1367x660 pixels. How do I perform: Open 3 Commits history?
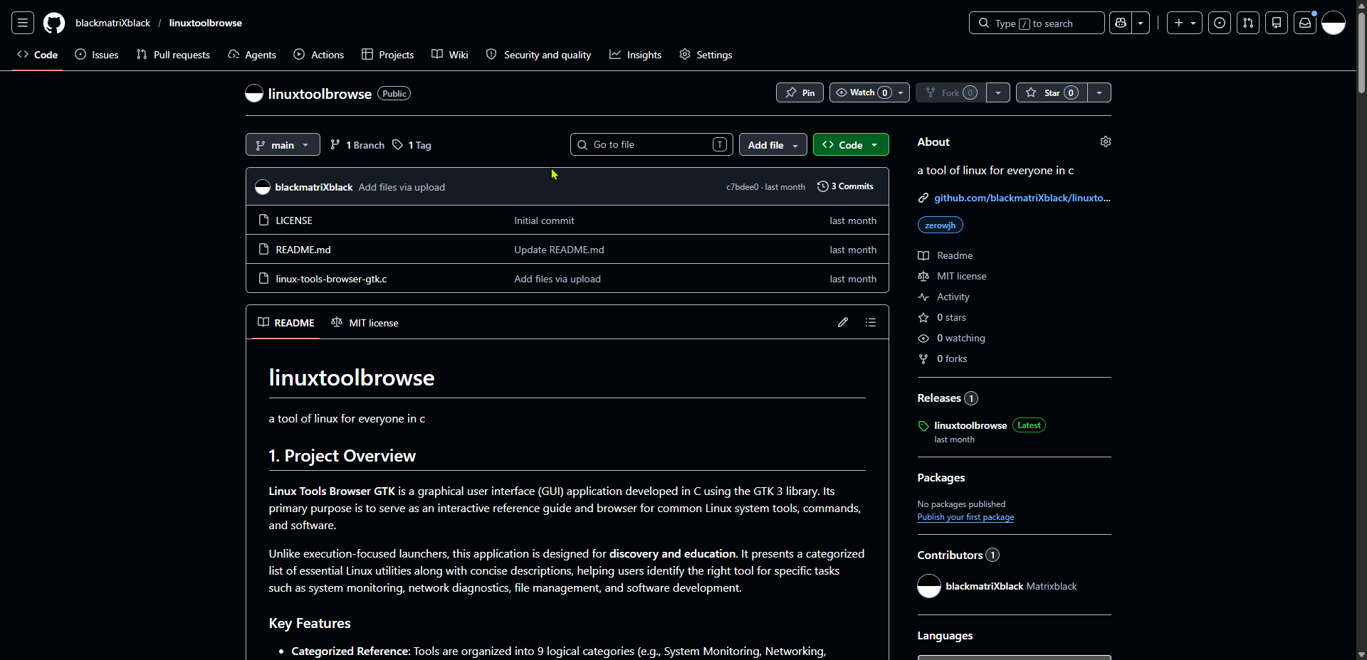(x=845, y=186)
